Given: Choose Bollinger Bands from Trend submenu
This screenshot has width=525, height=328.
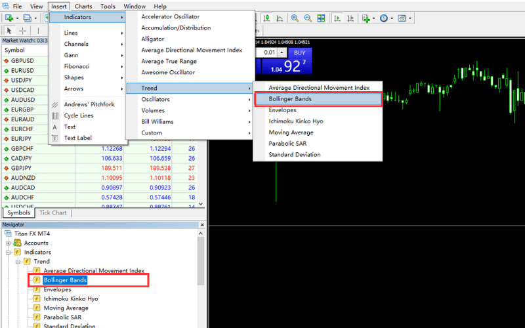Looking at the screenshot, I should point(290,99).
